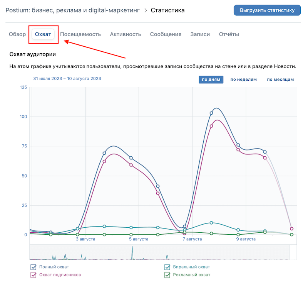Viewport: 308px width, 286px height.
Task: Select the по дням grouping
Action: (211, 80)
